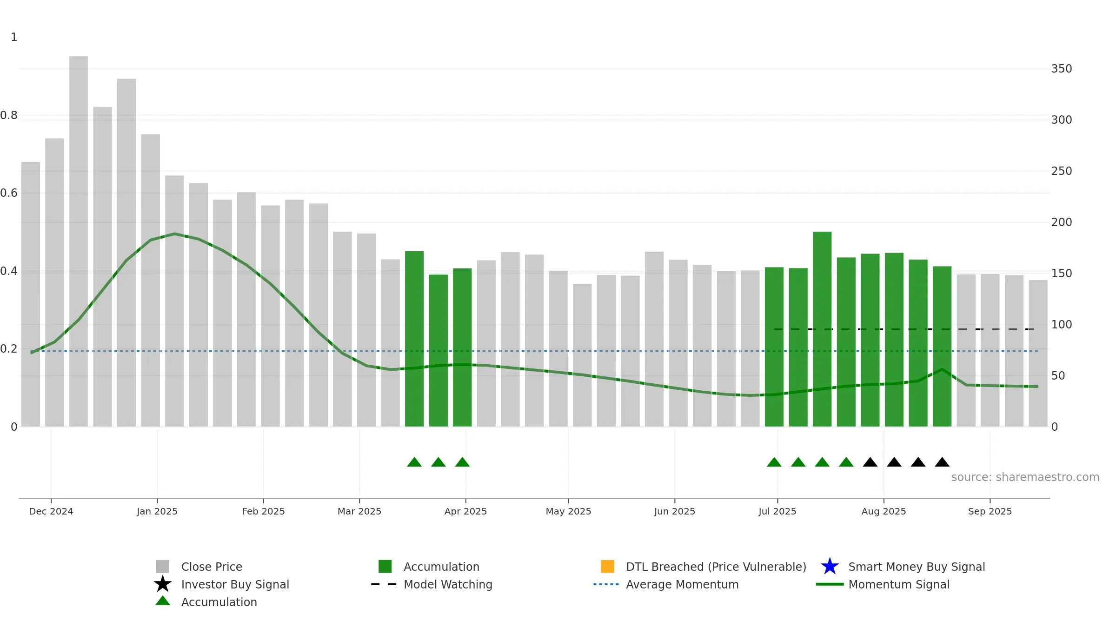This screenshot has height=628, width=1116.
Task: Click the Momentum Signal green line legend icon
Action: click(x=830, y=584)
